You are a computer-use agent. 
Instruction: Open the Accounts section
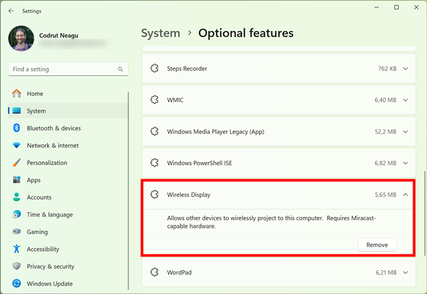click(68, 197)
